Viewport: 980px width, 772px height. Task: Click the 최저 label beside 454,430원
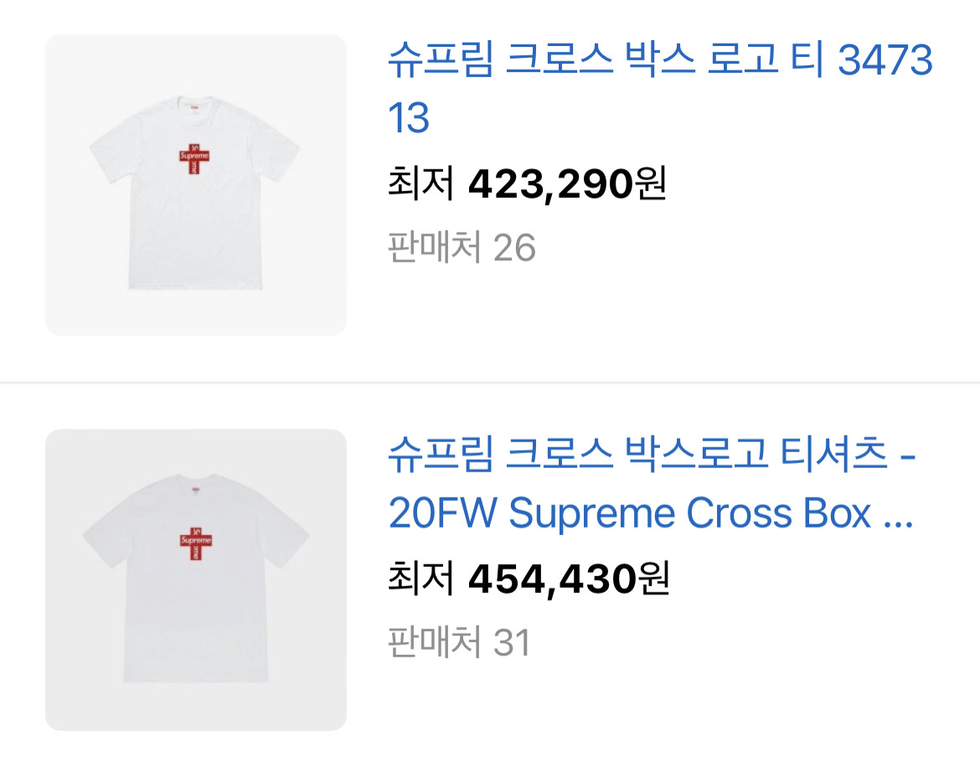pyautogui.click(x=420, y=576)
